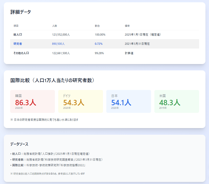Click the 122,661,500人 cell

pos(61,53)
